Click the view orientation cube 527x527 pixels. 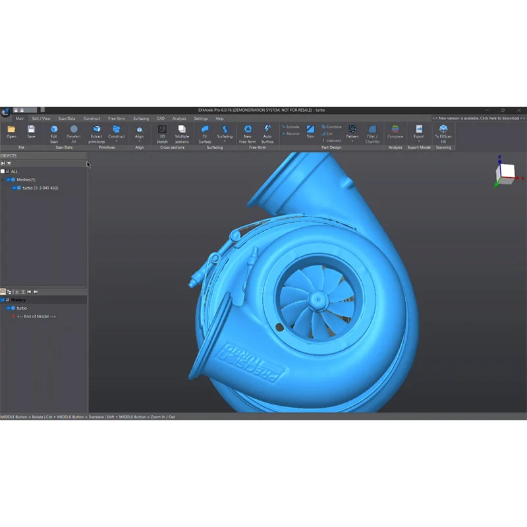(x=506, y=174)
